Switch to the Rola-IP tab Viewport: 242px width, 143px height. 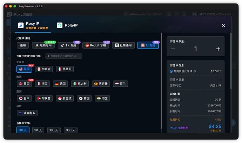67,26
